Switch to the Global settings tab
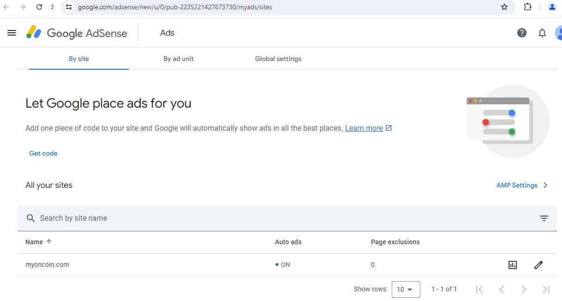Image resolution: width=562 pixels, height=301 pixels. point(278,59)
